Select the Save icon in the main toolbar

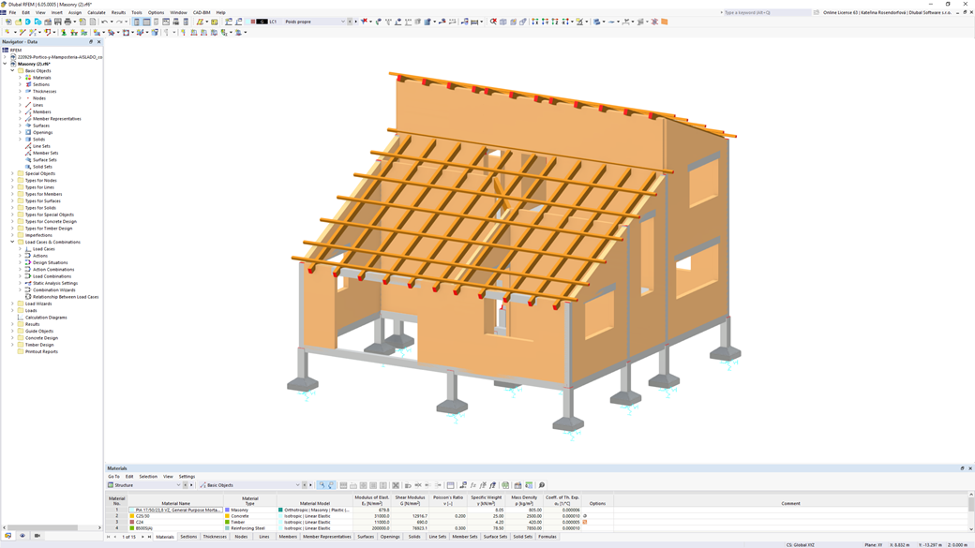point(57,21)
